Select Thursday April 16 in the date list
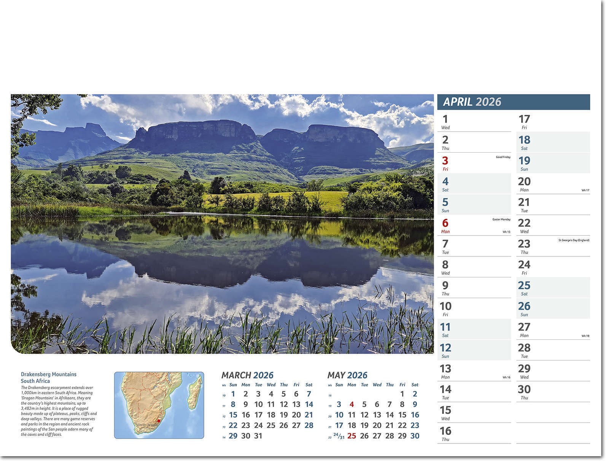Screen dimensions: 606x461 [445, 434]
